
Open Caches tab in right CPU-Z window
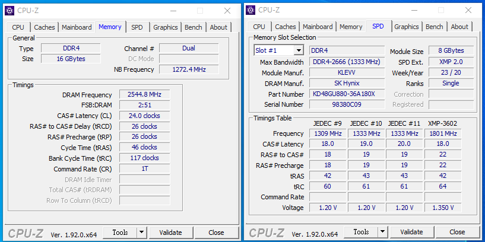click(x=285, y=27)
